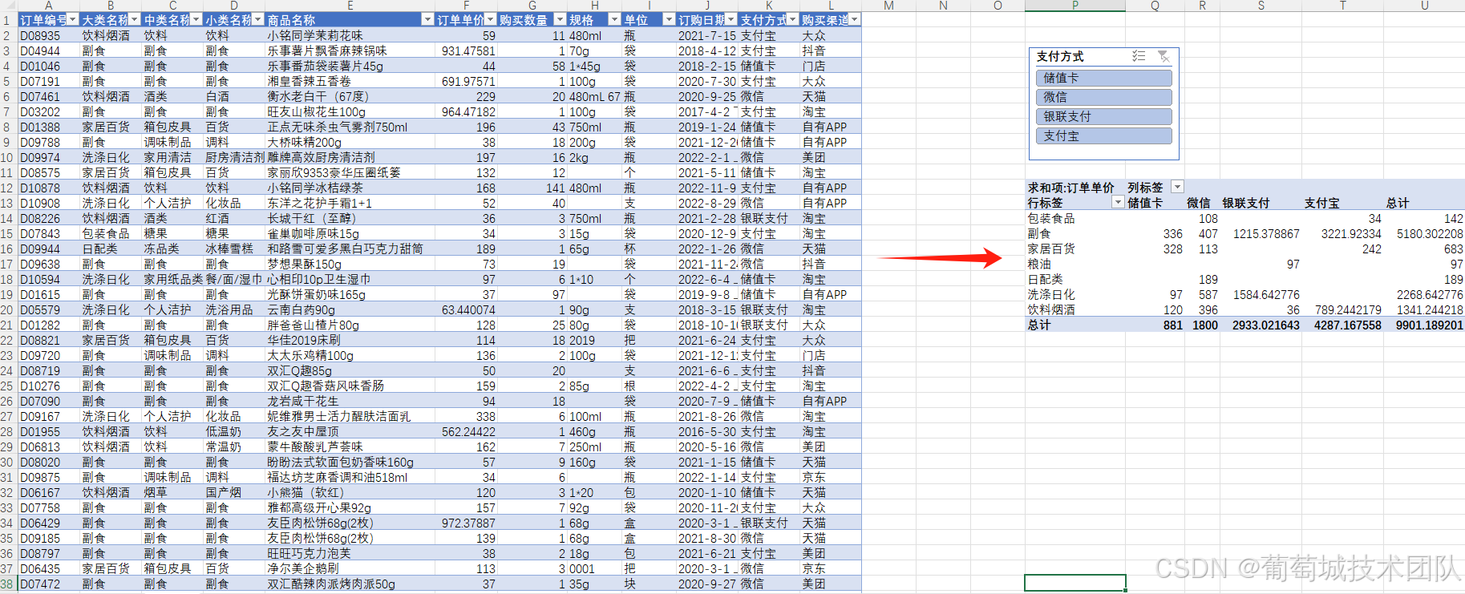Screen dimensions: 1465x594
Task: Expand the pivot table 列标签 dropdown
Action: click(x=1177, y=187)
